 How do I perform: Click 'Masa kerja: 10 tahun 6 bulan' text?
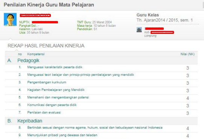(x=96, y=26)
